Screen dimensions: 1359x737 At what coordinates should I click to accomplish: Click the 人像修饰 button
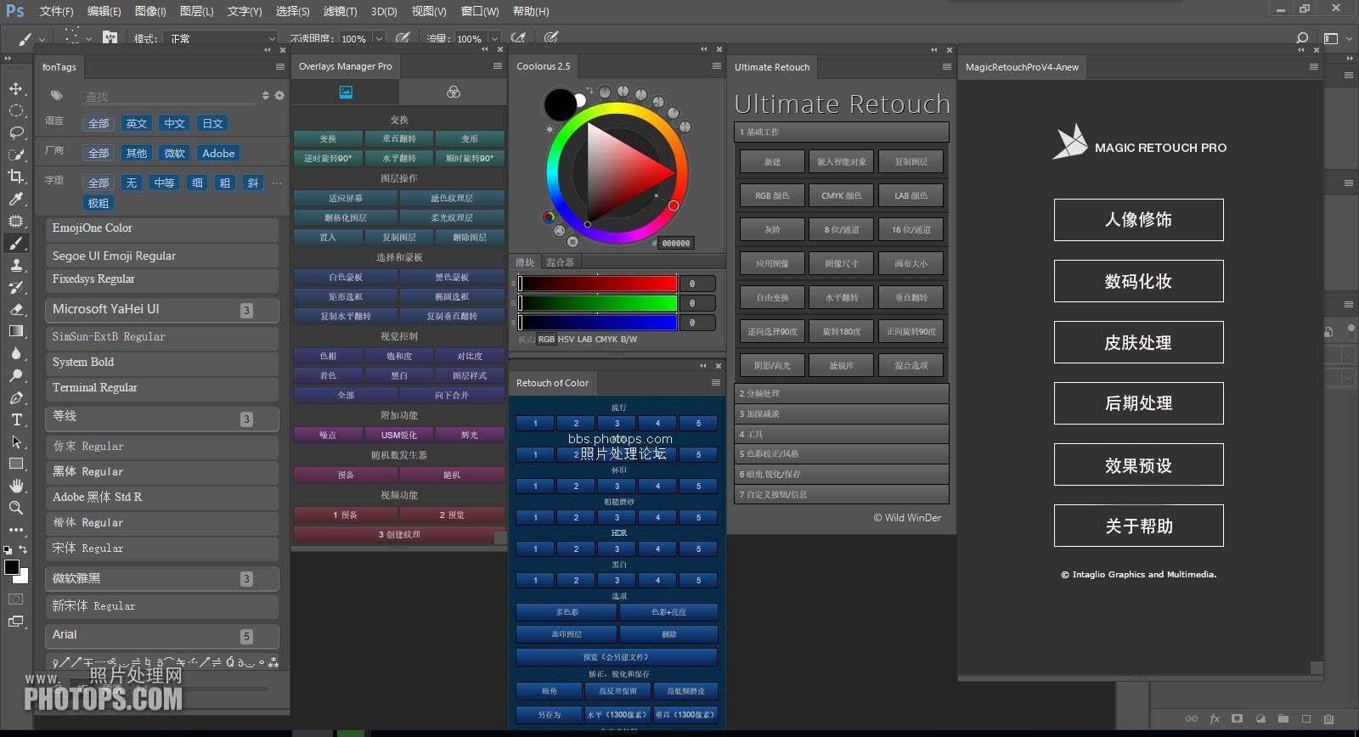(x=1138, y=220)
